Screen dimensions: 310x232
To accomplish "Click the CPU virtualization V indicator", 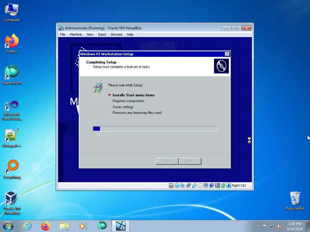I will [217, 185].
